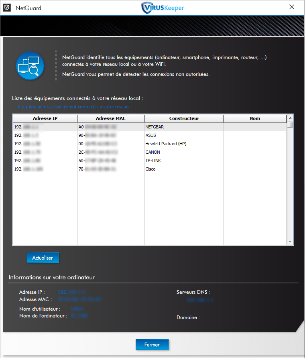Click the scrollbar up arrow in device list
This screenshot has height=358, width=305.
pos(290,118)
